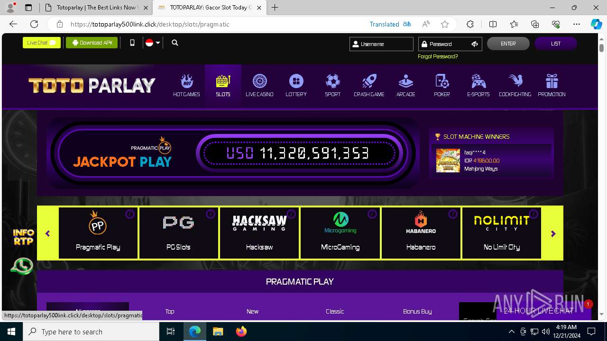This screenshot has width=607, height=341.
Task: Open the Arcade category
Action: click(x=405, y=86)
